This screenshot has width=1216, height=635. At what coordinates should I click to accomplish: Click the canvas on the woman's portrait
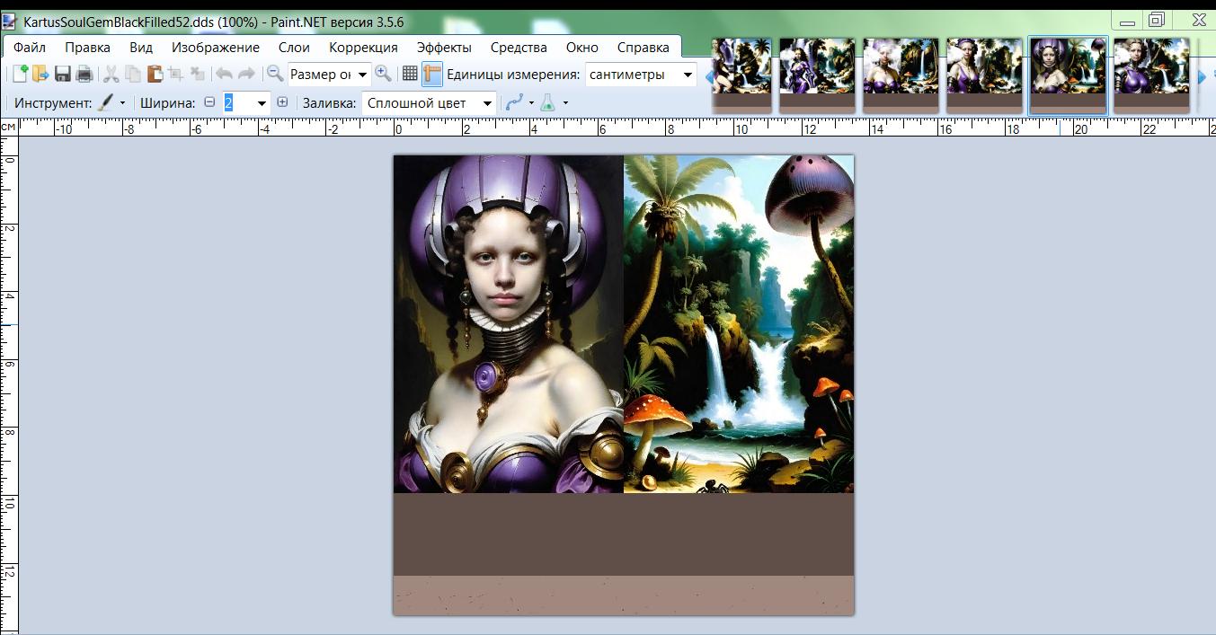[x=509, y=323]
